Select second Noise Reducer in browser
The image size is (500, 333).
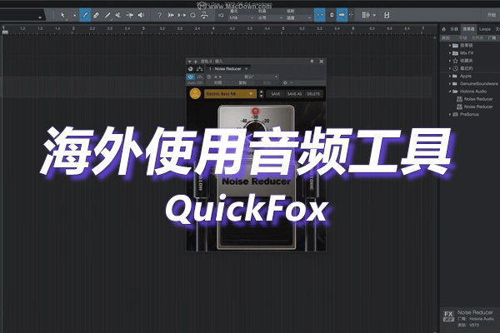(x=474, y=107)
